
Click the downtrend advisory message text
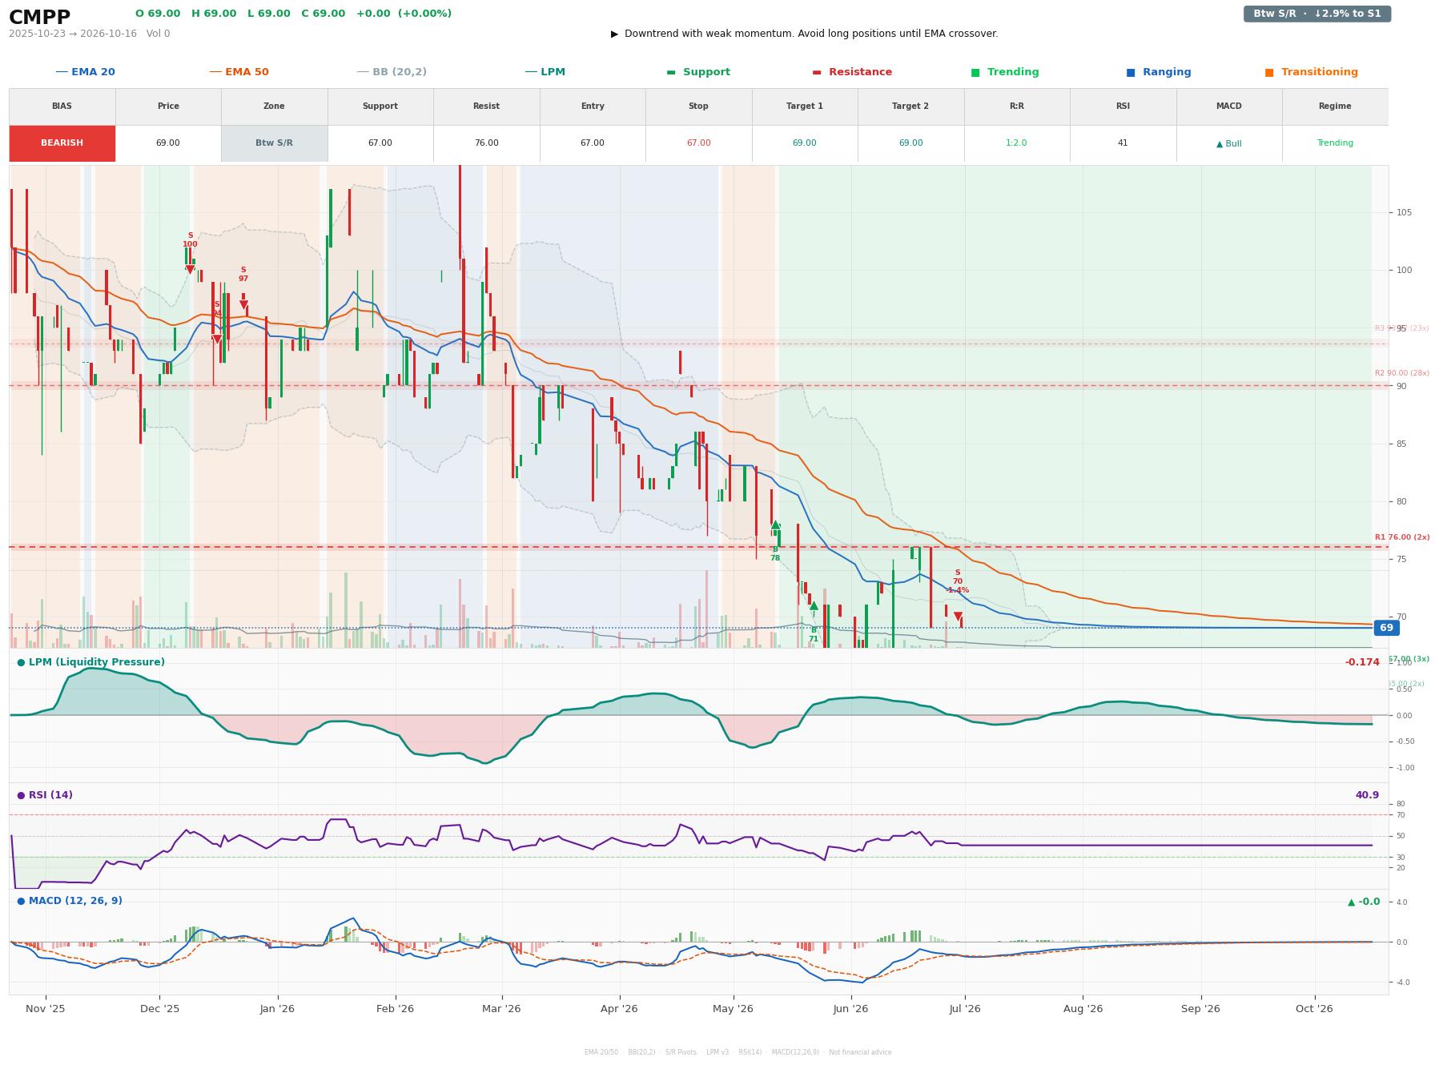pos(811,34)
